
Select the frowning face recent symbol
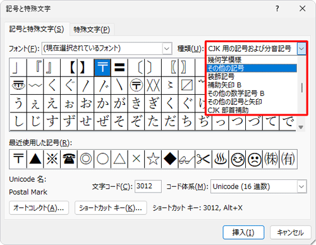(x=254, y=159)
